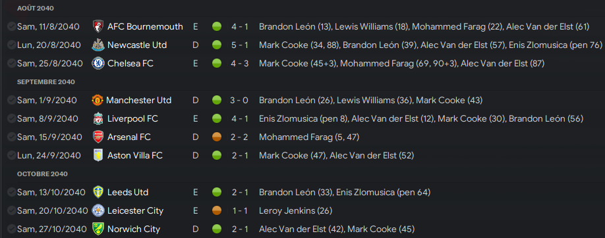Click the Liverpool FC crest
The height and width of the screenshot is (238, 605).
[x=98, y=118]
